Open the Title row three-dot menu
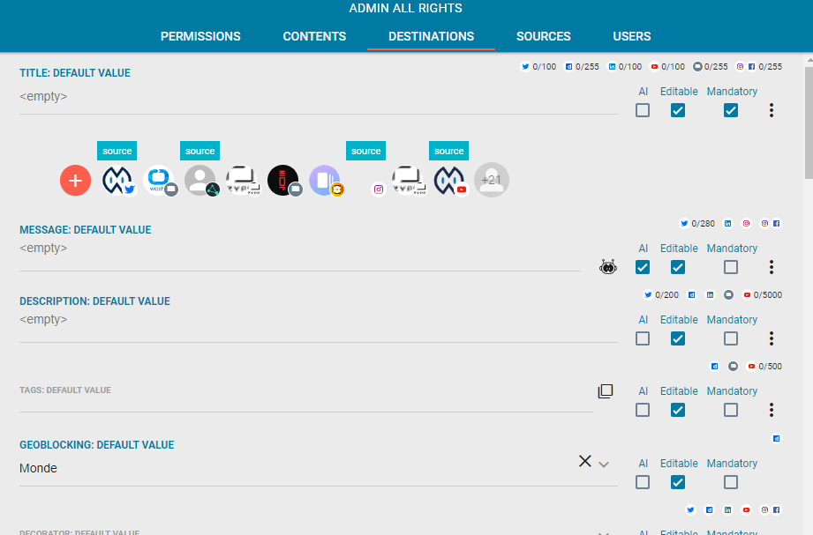The height and width of the screenshot is (535, 813). (772, 110)
